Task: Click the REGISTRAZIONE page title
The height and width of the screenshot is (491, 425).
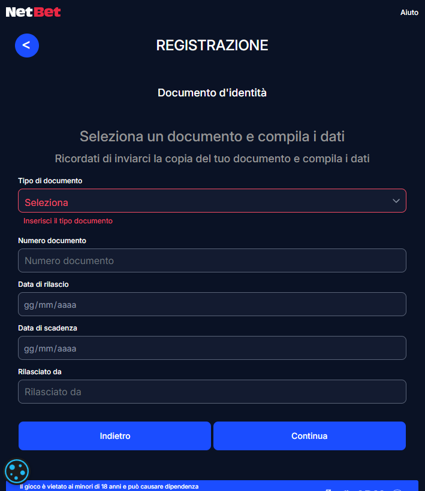Action: [212, 45]
